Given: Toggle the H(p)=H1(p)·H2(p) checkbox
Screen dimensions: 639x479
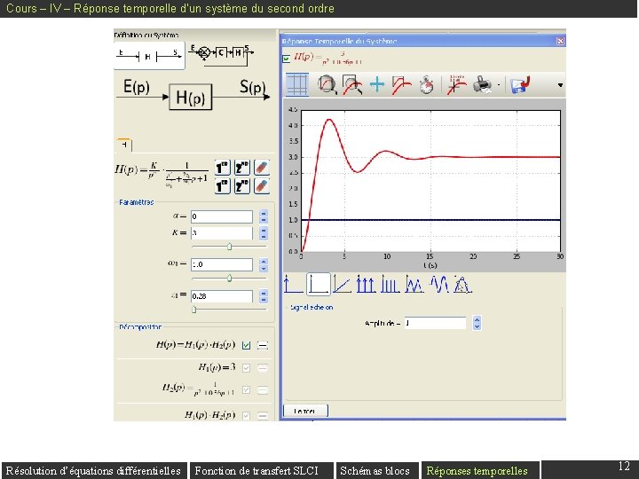Looking at the screenshot, I should tap(246, 345).
